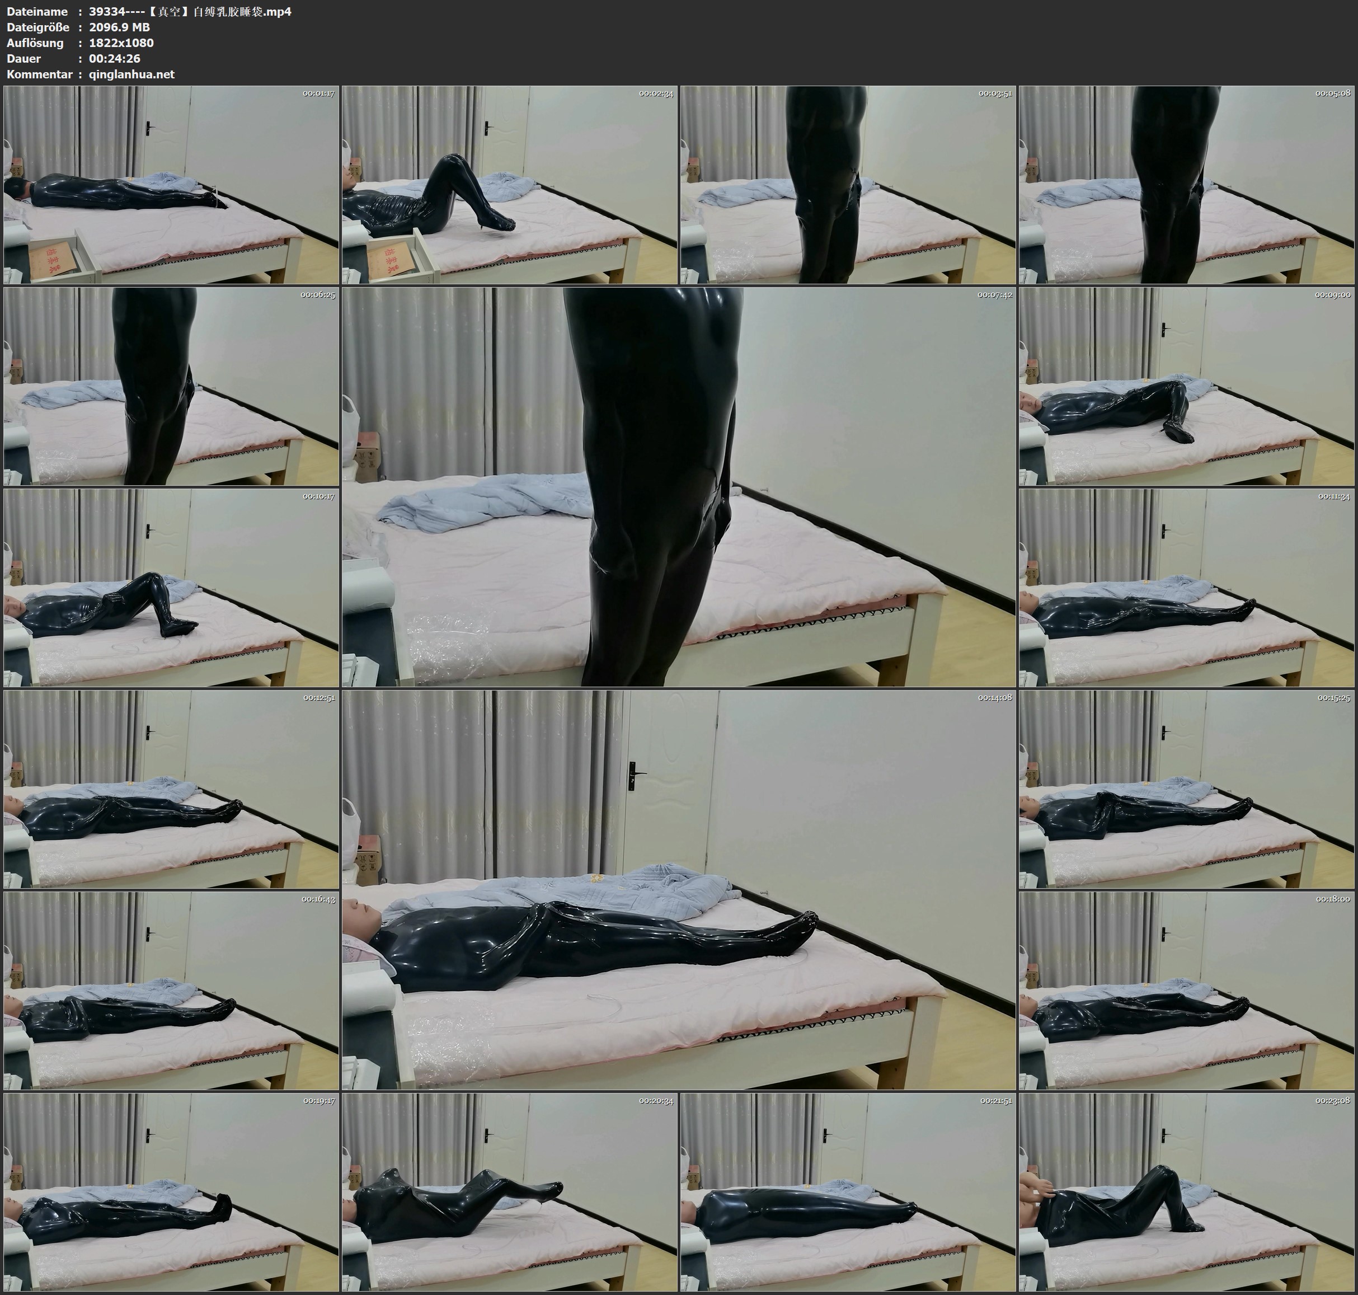Select the thumbnail timestamped 00:18:00
Image resolution: width=1358 pixels, height=1295 pixels.
click(1186, 991)
